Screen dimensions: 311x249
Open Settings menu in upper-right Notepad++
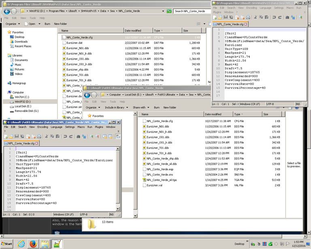coord(279,8)
